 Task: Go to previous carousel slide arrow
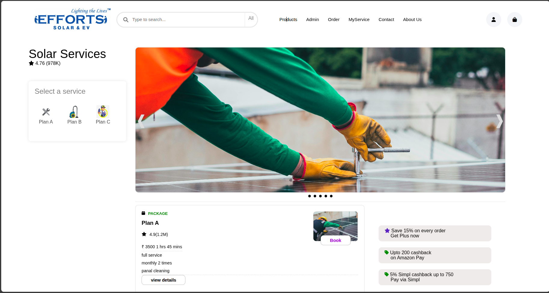(x=142, y=121)
